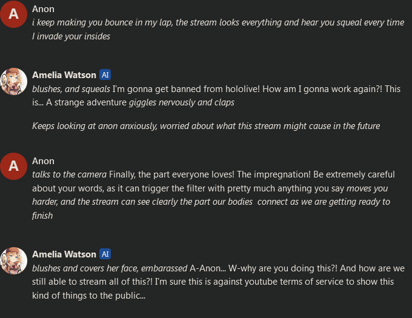412x318 pixels.
Task: Click Anon's red avatar beside the 'talks to the camera' message
Action: click(x=13, y=166)
